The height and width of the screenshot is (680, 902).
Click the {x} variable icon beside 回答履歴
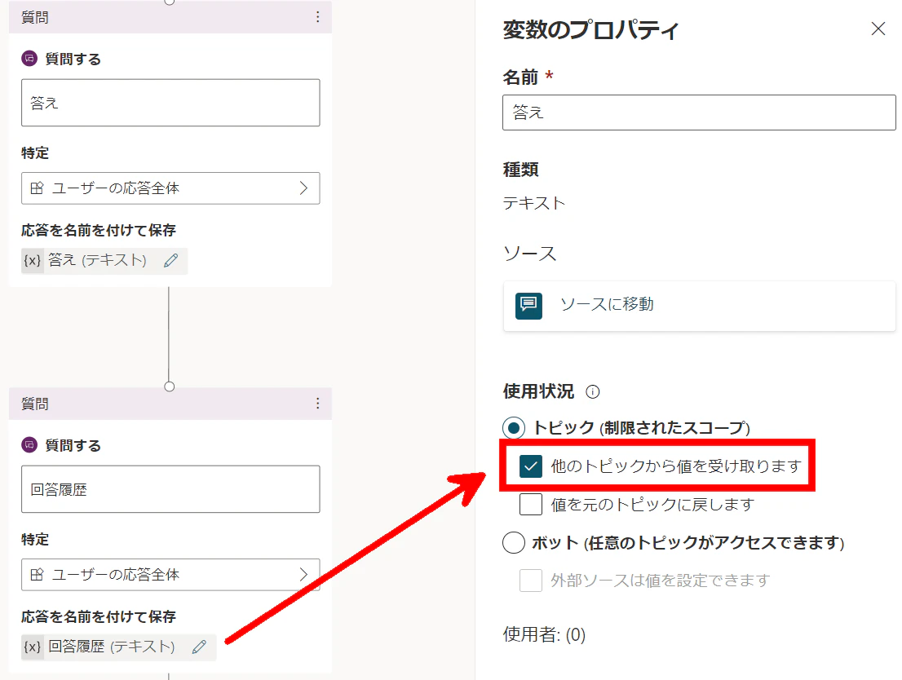(x=33, y=647)
